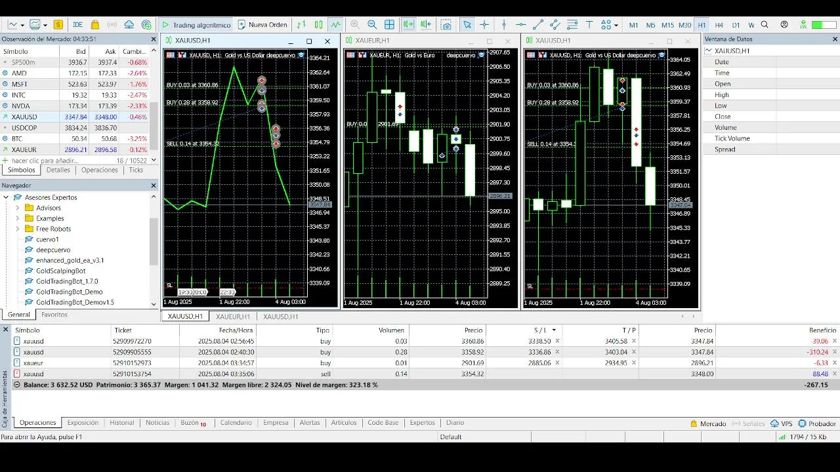The width and height of the screenshot is (840, 472).
Task: Click the S / L column sort arrow
Action: point(554,330)
